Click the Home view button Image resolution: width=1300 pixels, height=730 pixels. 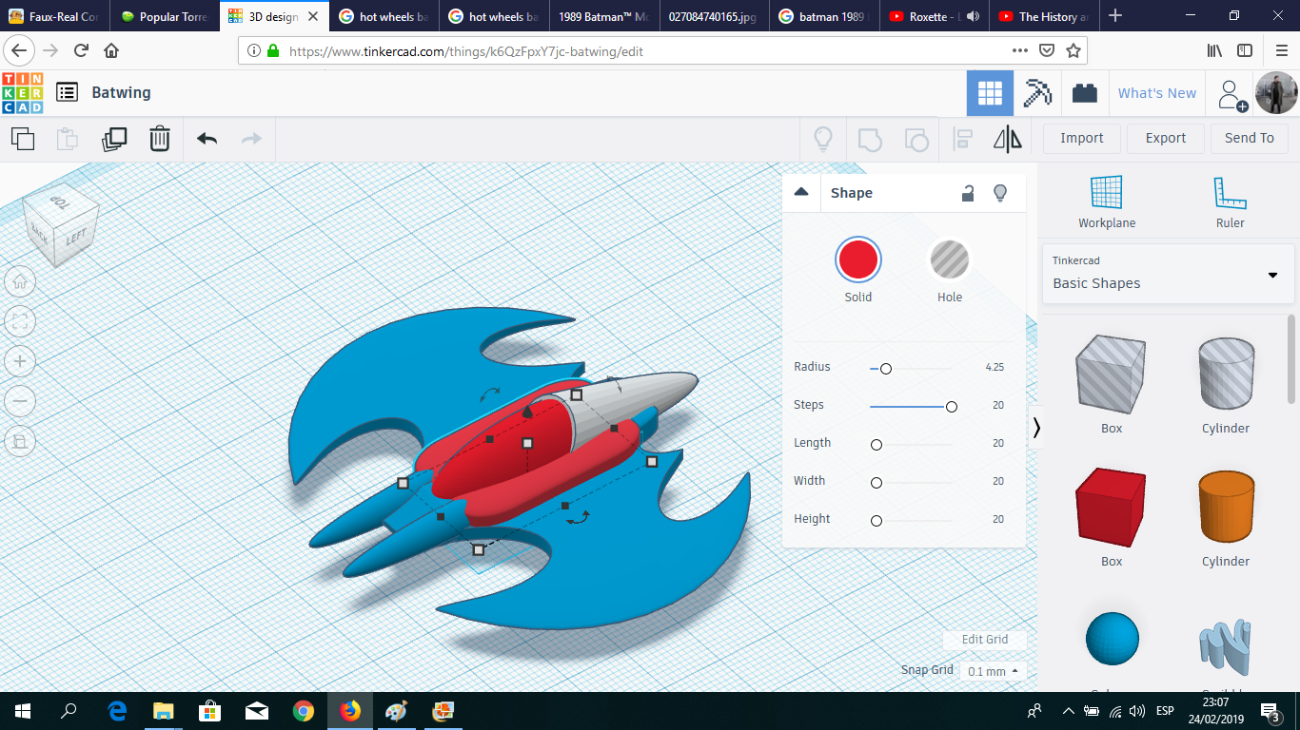point(20,281)
